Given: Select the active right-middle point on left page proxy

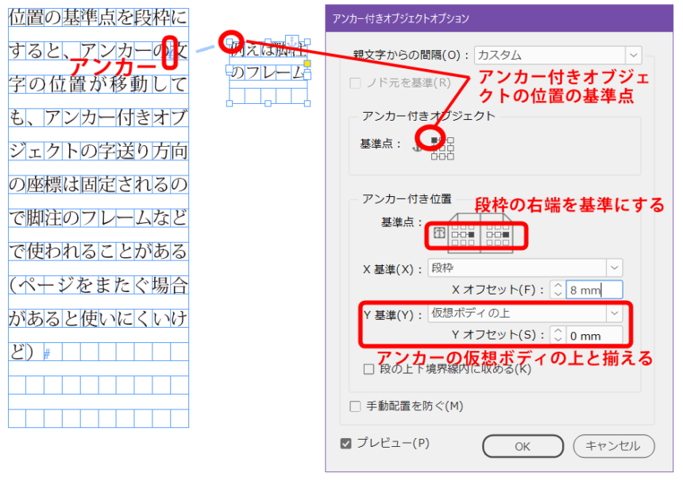Looking at the screenshot, I should [x=471, y=235].
